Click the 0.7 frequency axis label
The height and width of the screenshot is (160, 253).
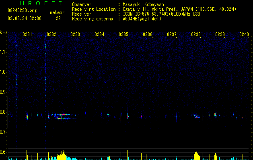pos(3,132)
